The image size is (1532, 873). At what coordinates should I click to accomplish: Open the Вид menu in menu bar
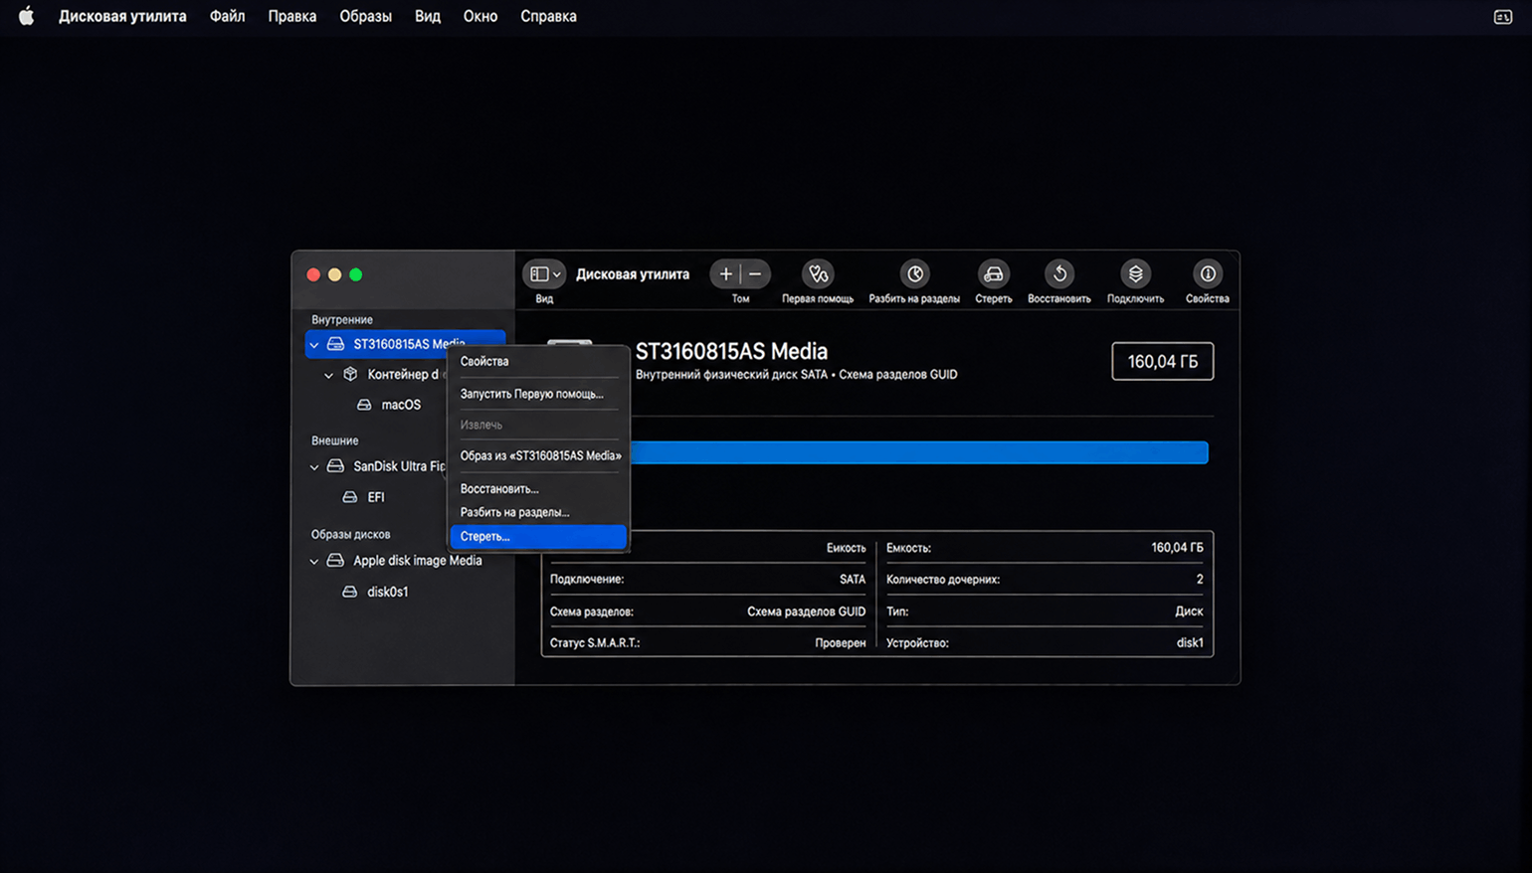[428, 16]
